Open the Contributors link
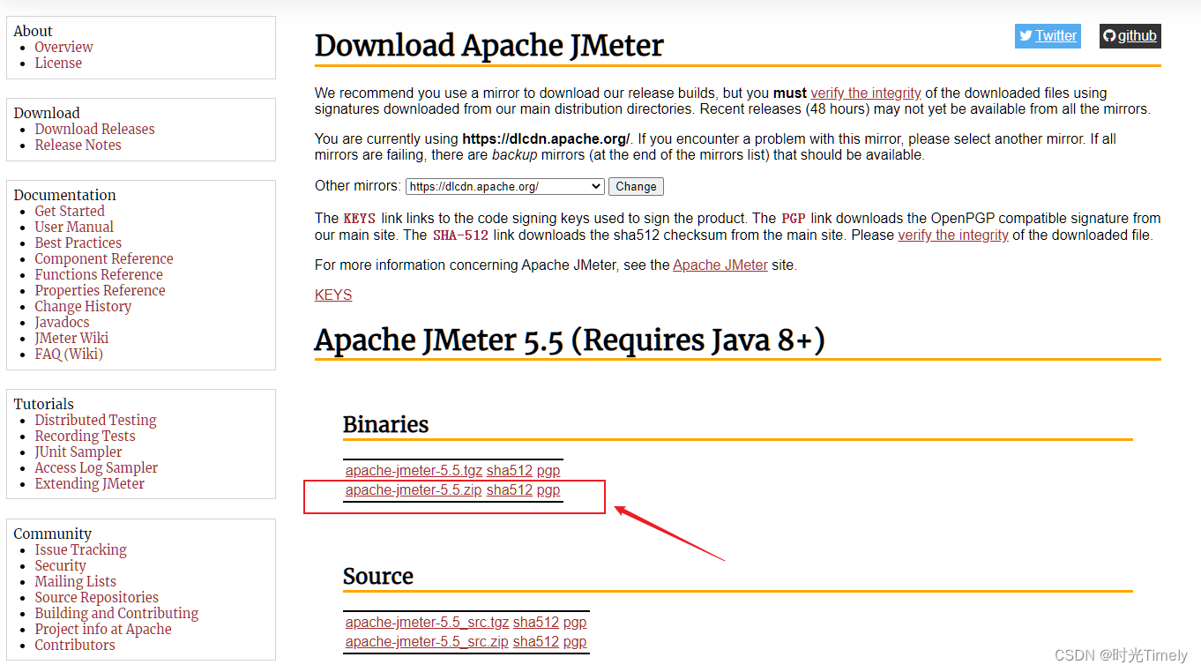The image size is (1201, 672). 75,645
